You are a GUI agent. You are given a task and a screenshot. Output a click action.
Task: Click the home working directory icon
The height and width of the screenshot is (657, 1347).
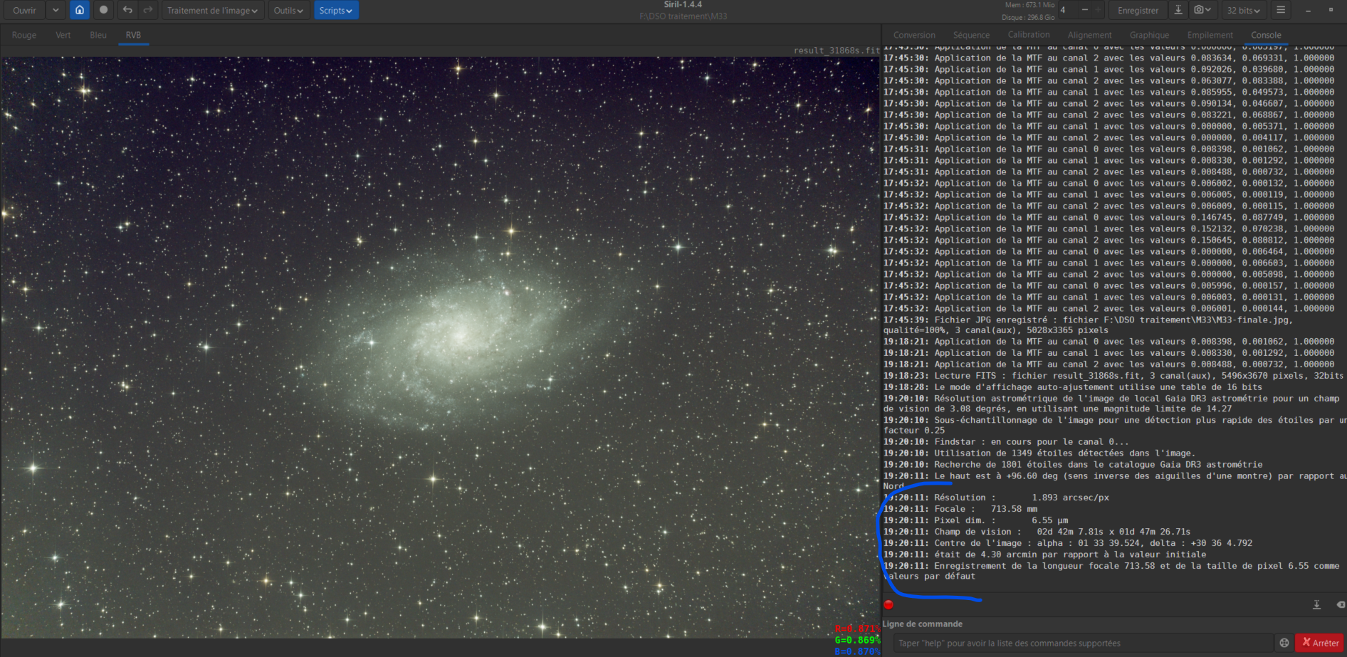80,10
